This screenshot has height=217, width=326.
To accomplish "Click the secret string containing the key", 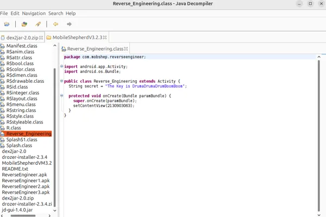I will tap(145, 86).
